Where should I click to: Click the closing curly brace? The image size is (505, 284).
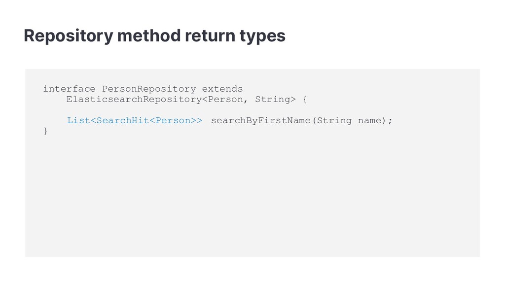tap(45, 131)
